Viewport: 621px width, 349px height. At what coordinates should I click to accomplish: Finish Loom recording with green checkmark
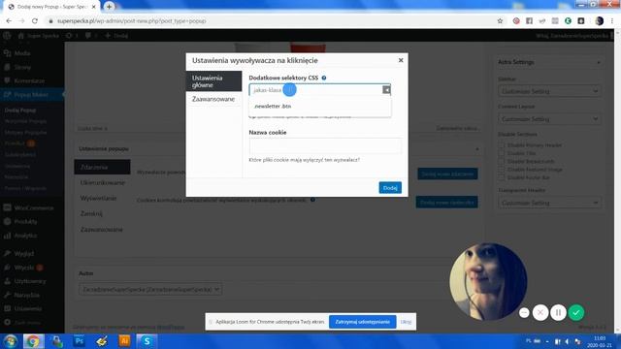click(x=575, y=312)
